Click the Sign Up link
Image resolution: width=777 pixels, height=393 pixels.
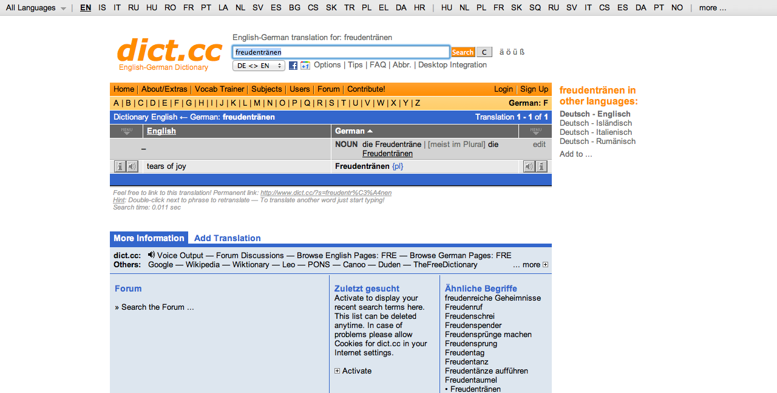pos(534,89)
